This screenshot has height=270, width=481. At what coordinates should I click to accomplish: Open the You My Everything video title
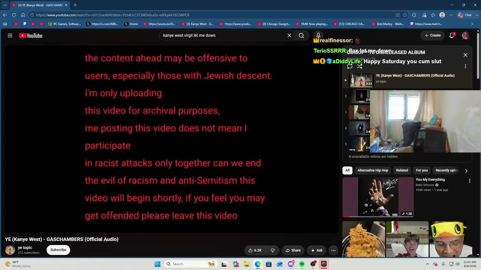[x=430, y=180]
